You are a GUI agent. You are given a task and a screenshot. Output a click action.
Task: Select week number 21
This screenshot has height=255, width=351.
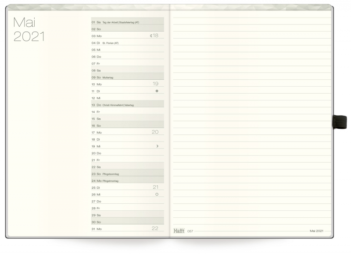coord(155,187)
